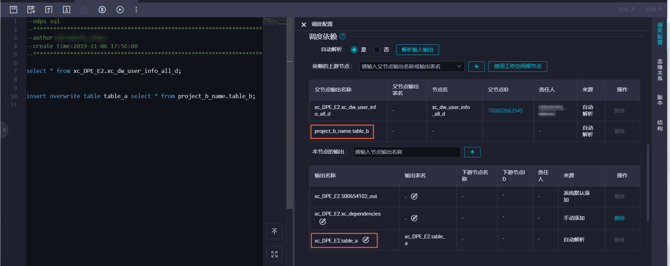Click the 解析输入输出 button

point(417,50)
